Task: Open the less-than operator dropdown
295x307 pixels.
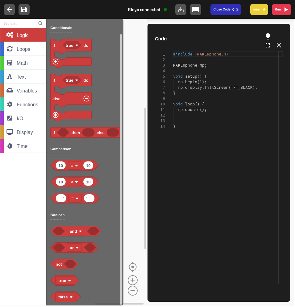Action: coord(74,182)
